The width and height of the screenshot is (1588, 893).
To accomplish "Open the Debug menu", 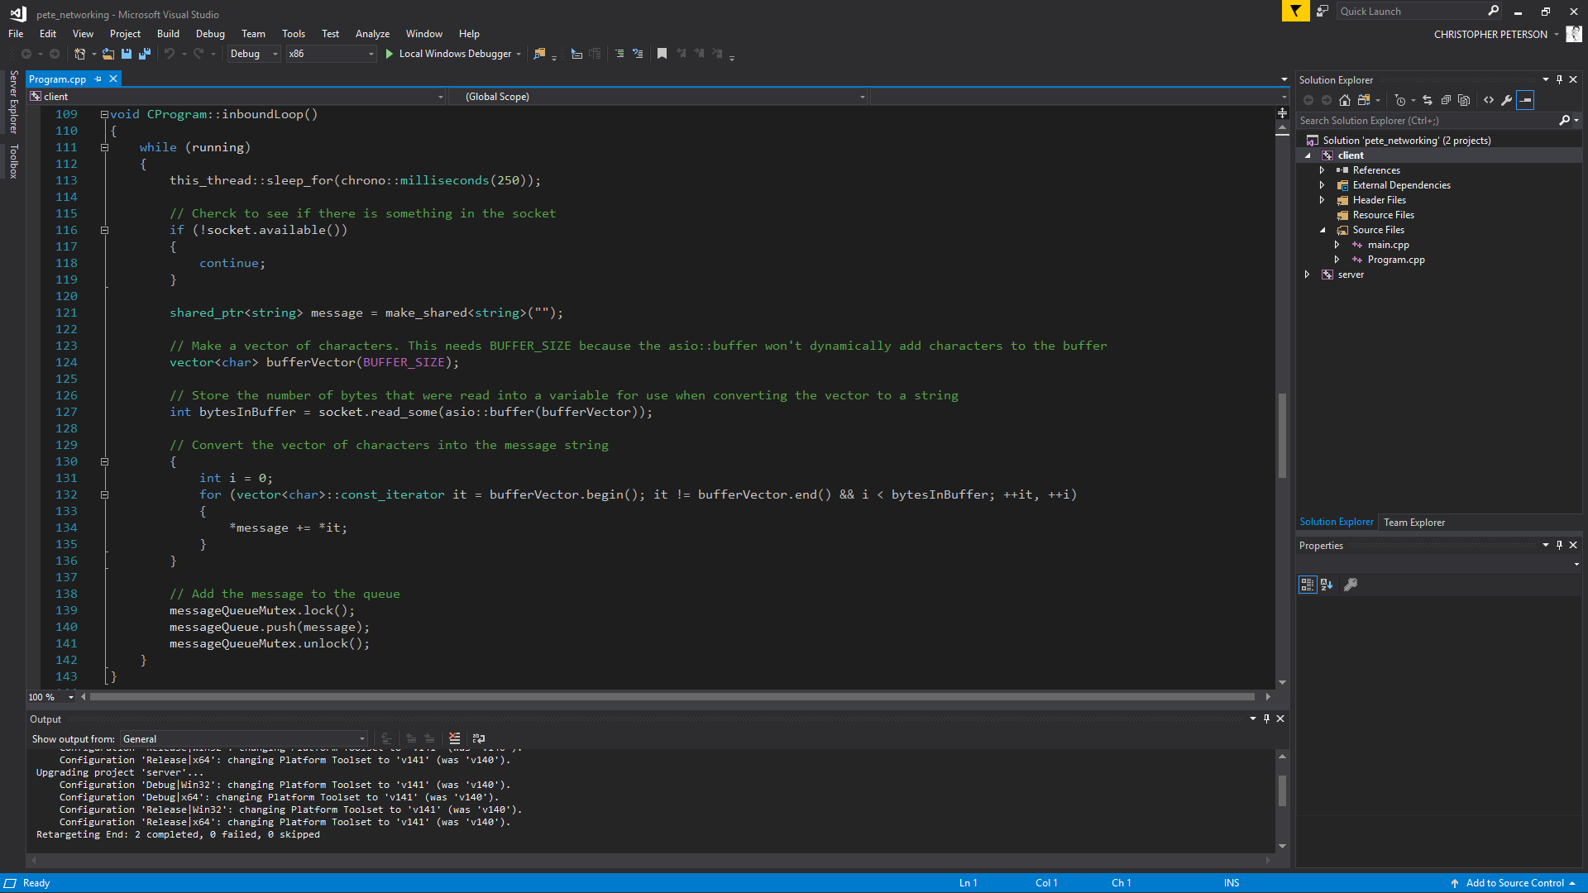I will pos(210,34).
